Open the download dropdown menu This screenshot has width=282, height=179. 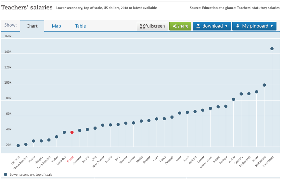pos(212,26)
